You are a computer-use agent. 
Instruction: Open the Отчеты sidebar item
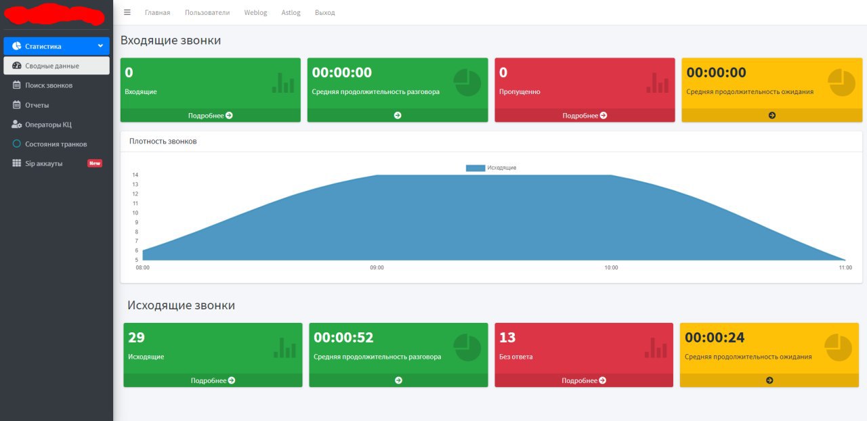pyautogui.click(x=57, y=105)
